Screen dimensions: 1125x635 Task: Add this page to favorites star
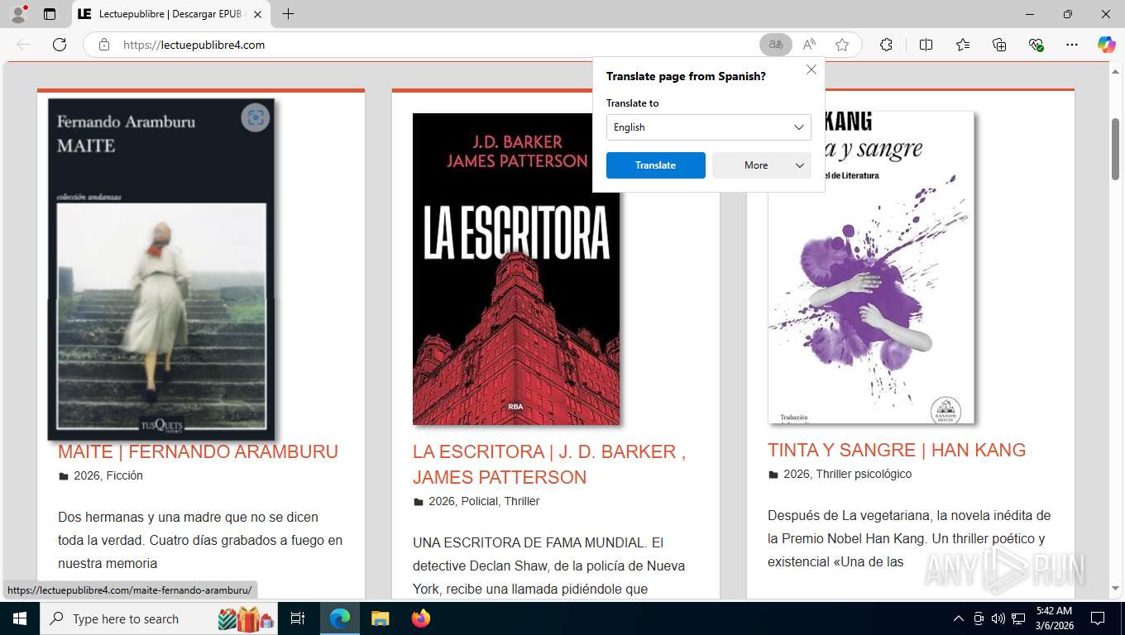[842, 45]
